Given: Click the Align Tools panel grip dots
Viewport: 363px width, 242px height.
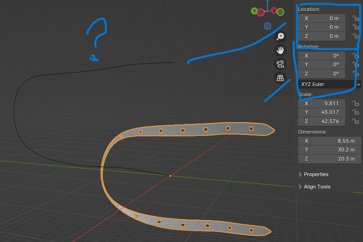Looking at the screenshot, I should pos(359,187).
